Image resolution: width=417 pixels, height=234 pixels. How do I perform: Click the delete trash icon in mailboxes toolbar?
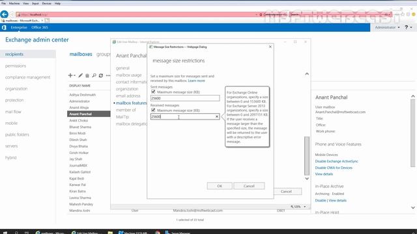point(87,75)
